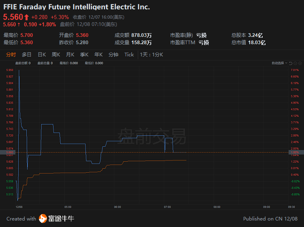
Task: Switch to 周K view
Action: [56, 55]
